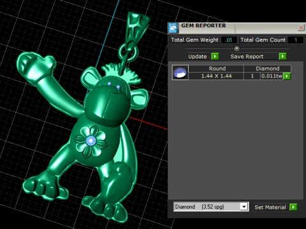Image resolution: width=306 pixels, height=229 pixels.
Task: Click the Total Gem Count label
Action: tap(263, 40)
